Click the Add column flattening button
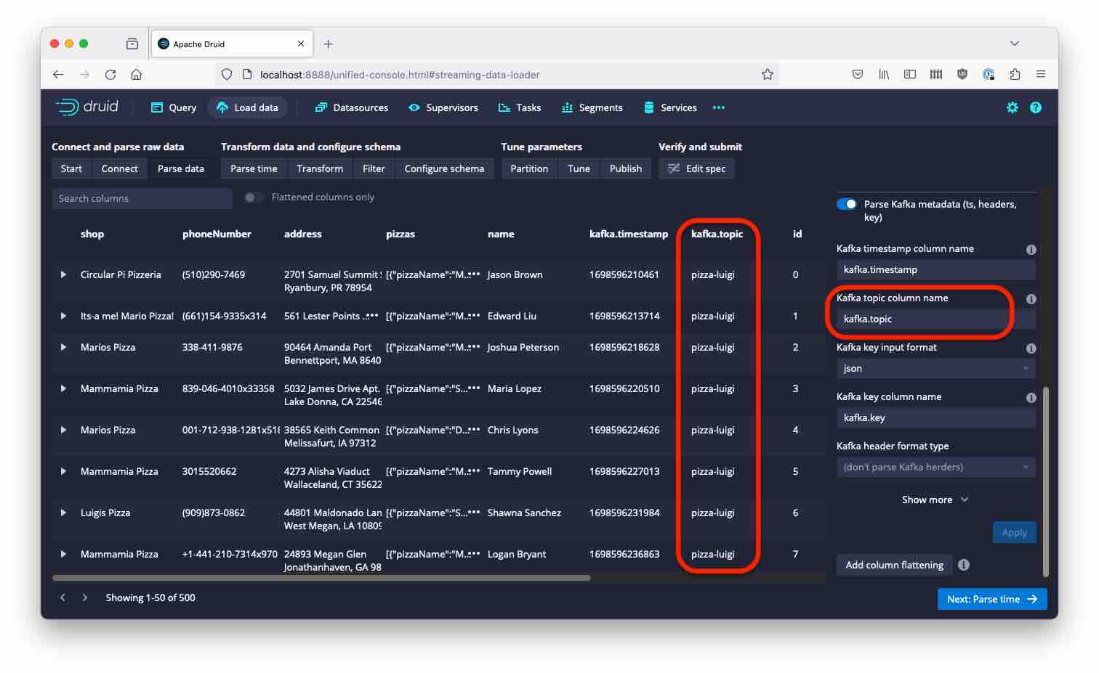1099x673 pixels. tap(893, 564)
